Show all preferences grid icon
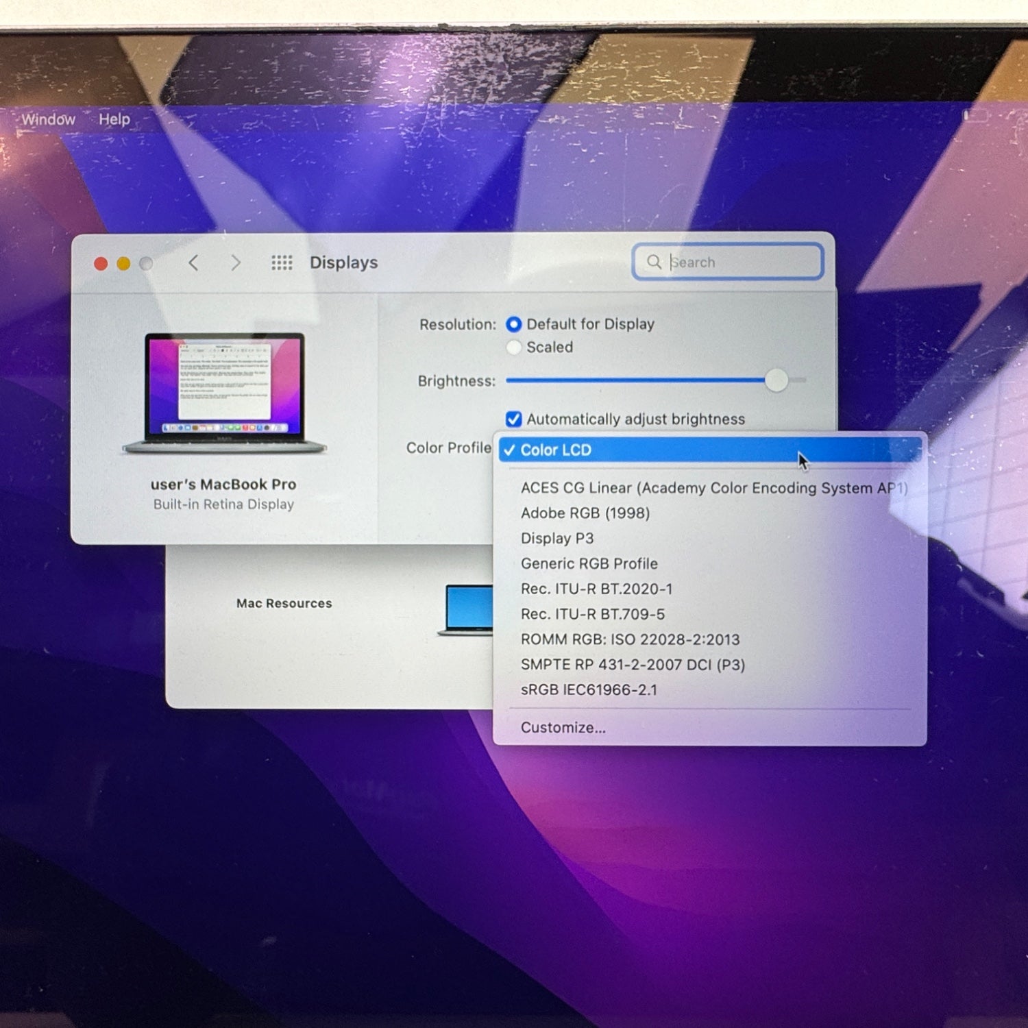This screenshot has width=1028, height=1028. point(282,262)
